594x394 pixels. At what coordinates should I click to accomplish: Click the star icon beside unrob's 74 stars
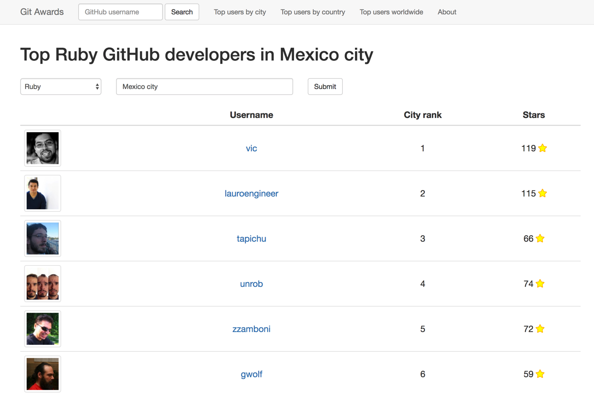click(540, 283)
